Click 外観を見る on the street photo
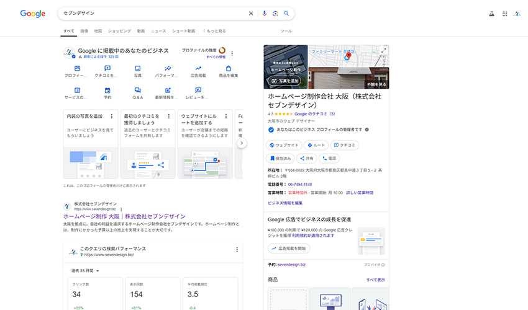Viewport: 528px width, 310px height. [376, 84]
